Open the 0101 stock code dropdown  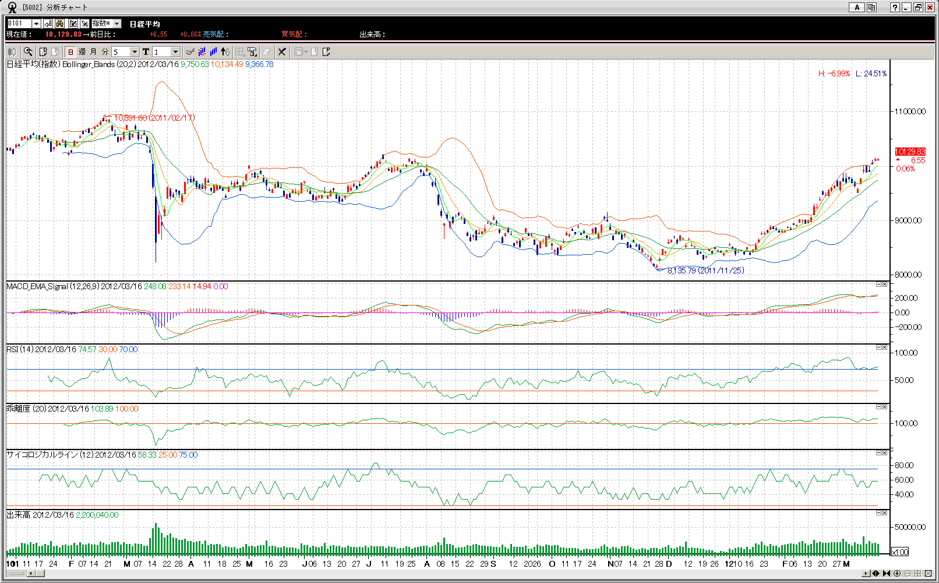tap(36, 23)
